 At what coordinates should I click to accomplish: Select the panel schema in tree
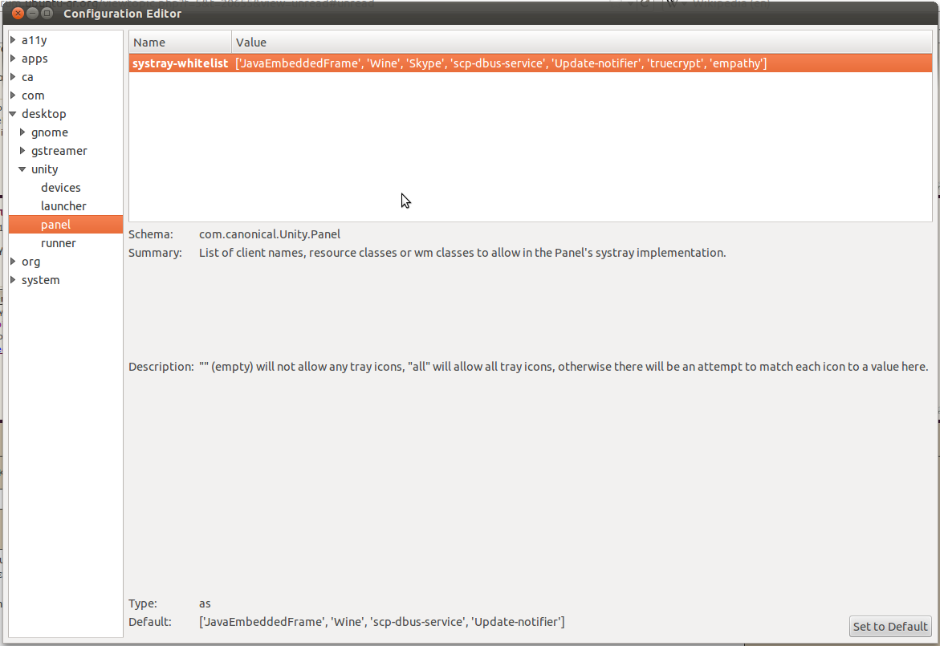56,225
